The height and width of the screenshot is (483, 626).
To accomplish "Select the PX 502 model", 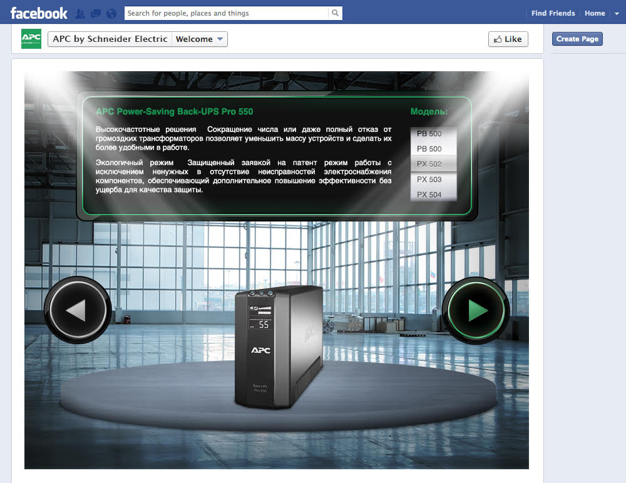I will [x=433, y=164].
